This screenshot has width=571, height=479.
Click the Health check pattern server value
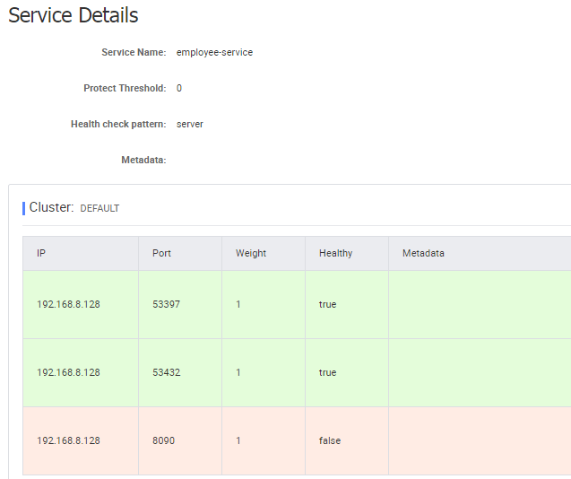pyautogui.click(x=190, y=125)
